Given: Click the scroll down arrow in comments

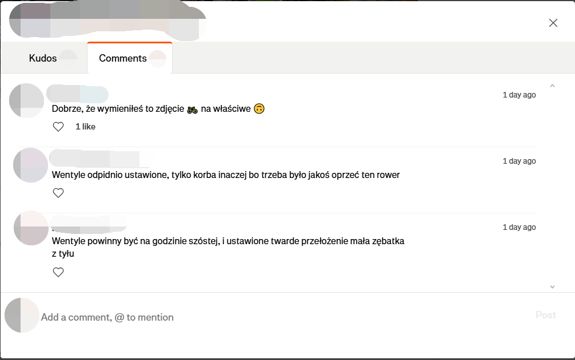Looking at the screenshot, I should [x=552, y=286].
